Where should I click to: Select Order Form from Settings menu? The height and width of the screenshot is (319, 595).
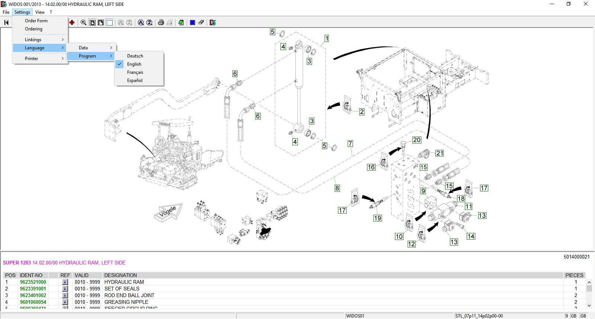pos(36,21)
